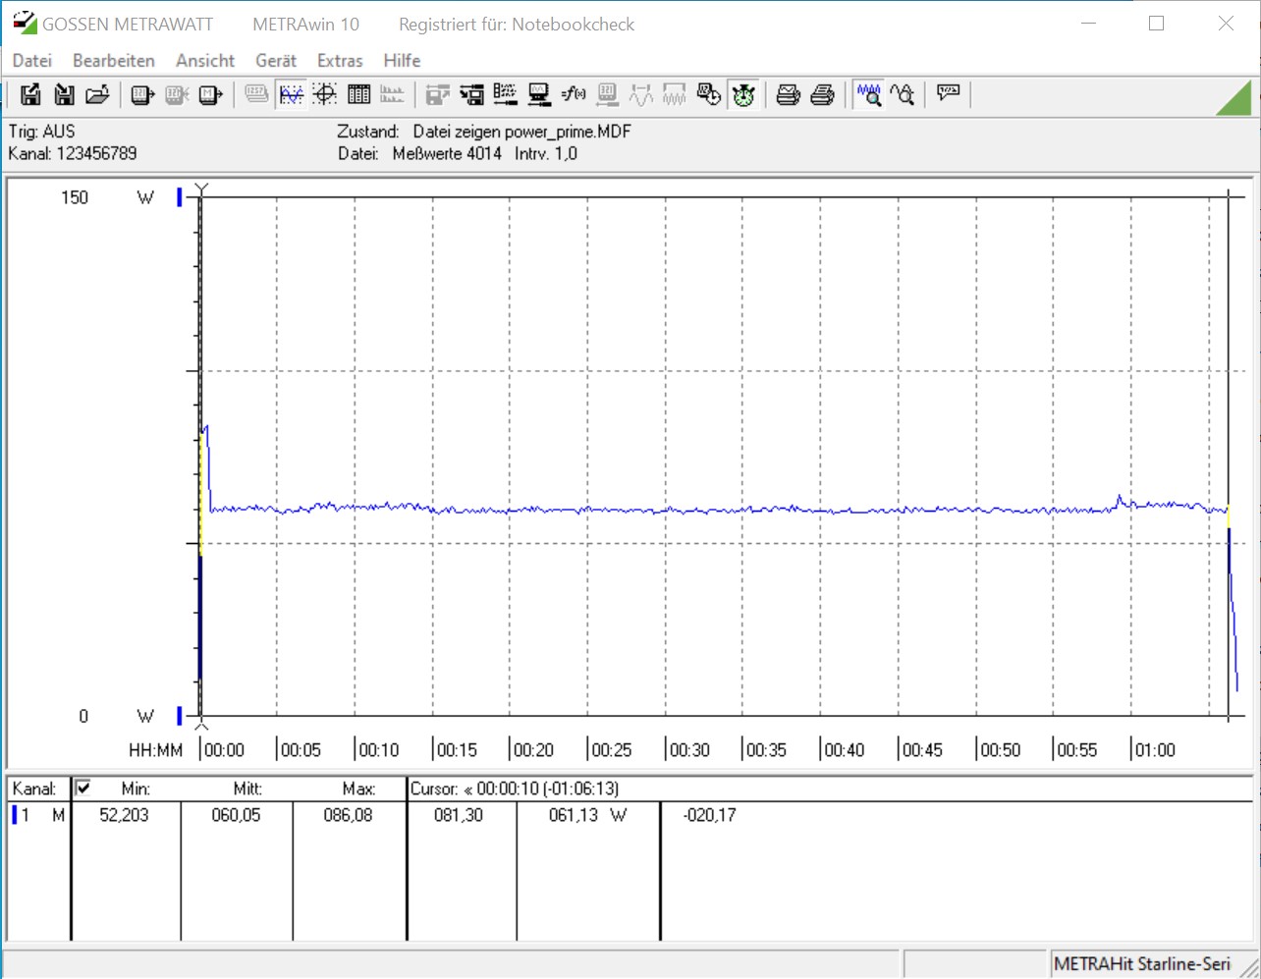Image resolution: width=1261 pixels, height=979 pixels.
Task: Click the second printer icon
Action: (x=823, y=94)
